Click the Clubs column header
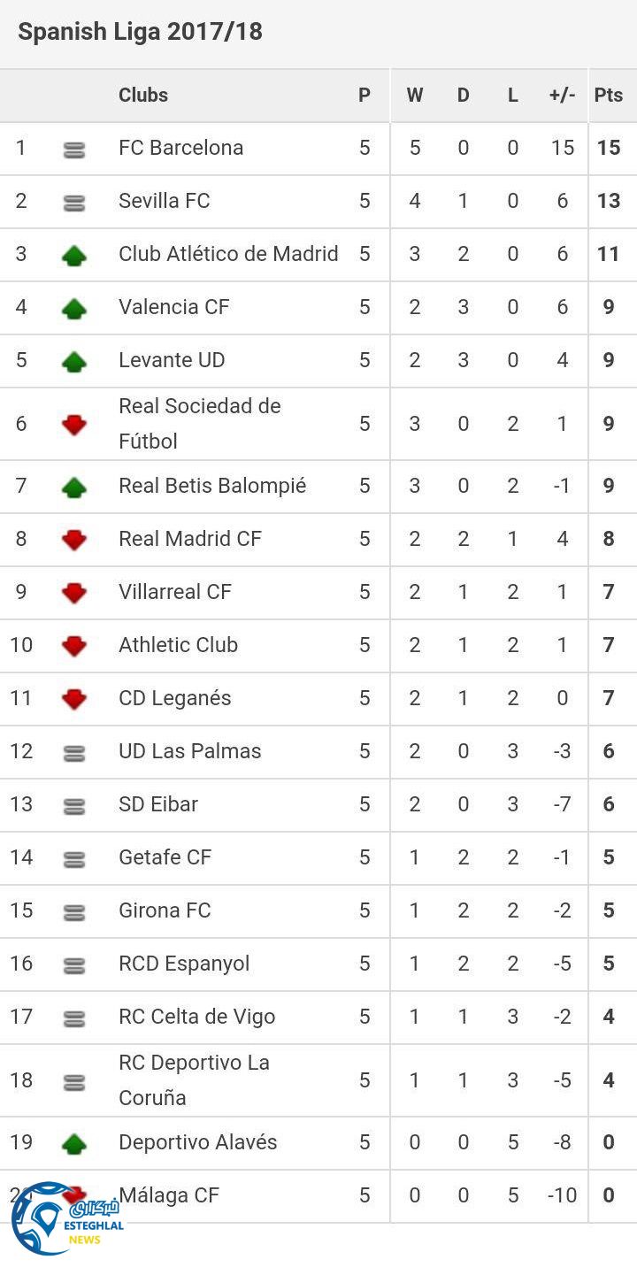 point(143,96)
